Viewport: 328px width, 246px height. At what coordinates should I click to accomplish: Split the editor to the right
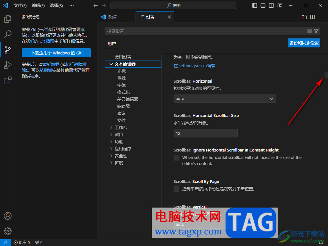pos(312,17)
